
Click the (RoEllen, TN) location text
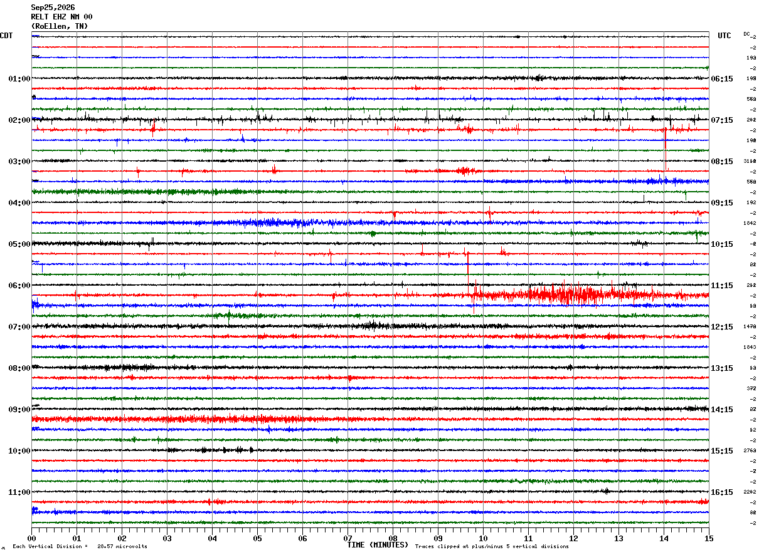[x=60, y=26]
